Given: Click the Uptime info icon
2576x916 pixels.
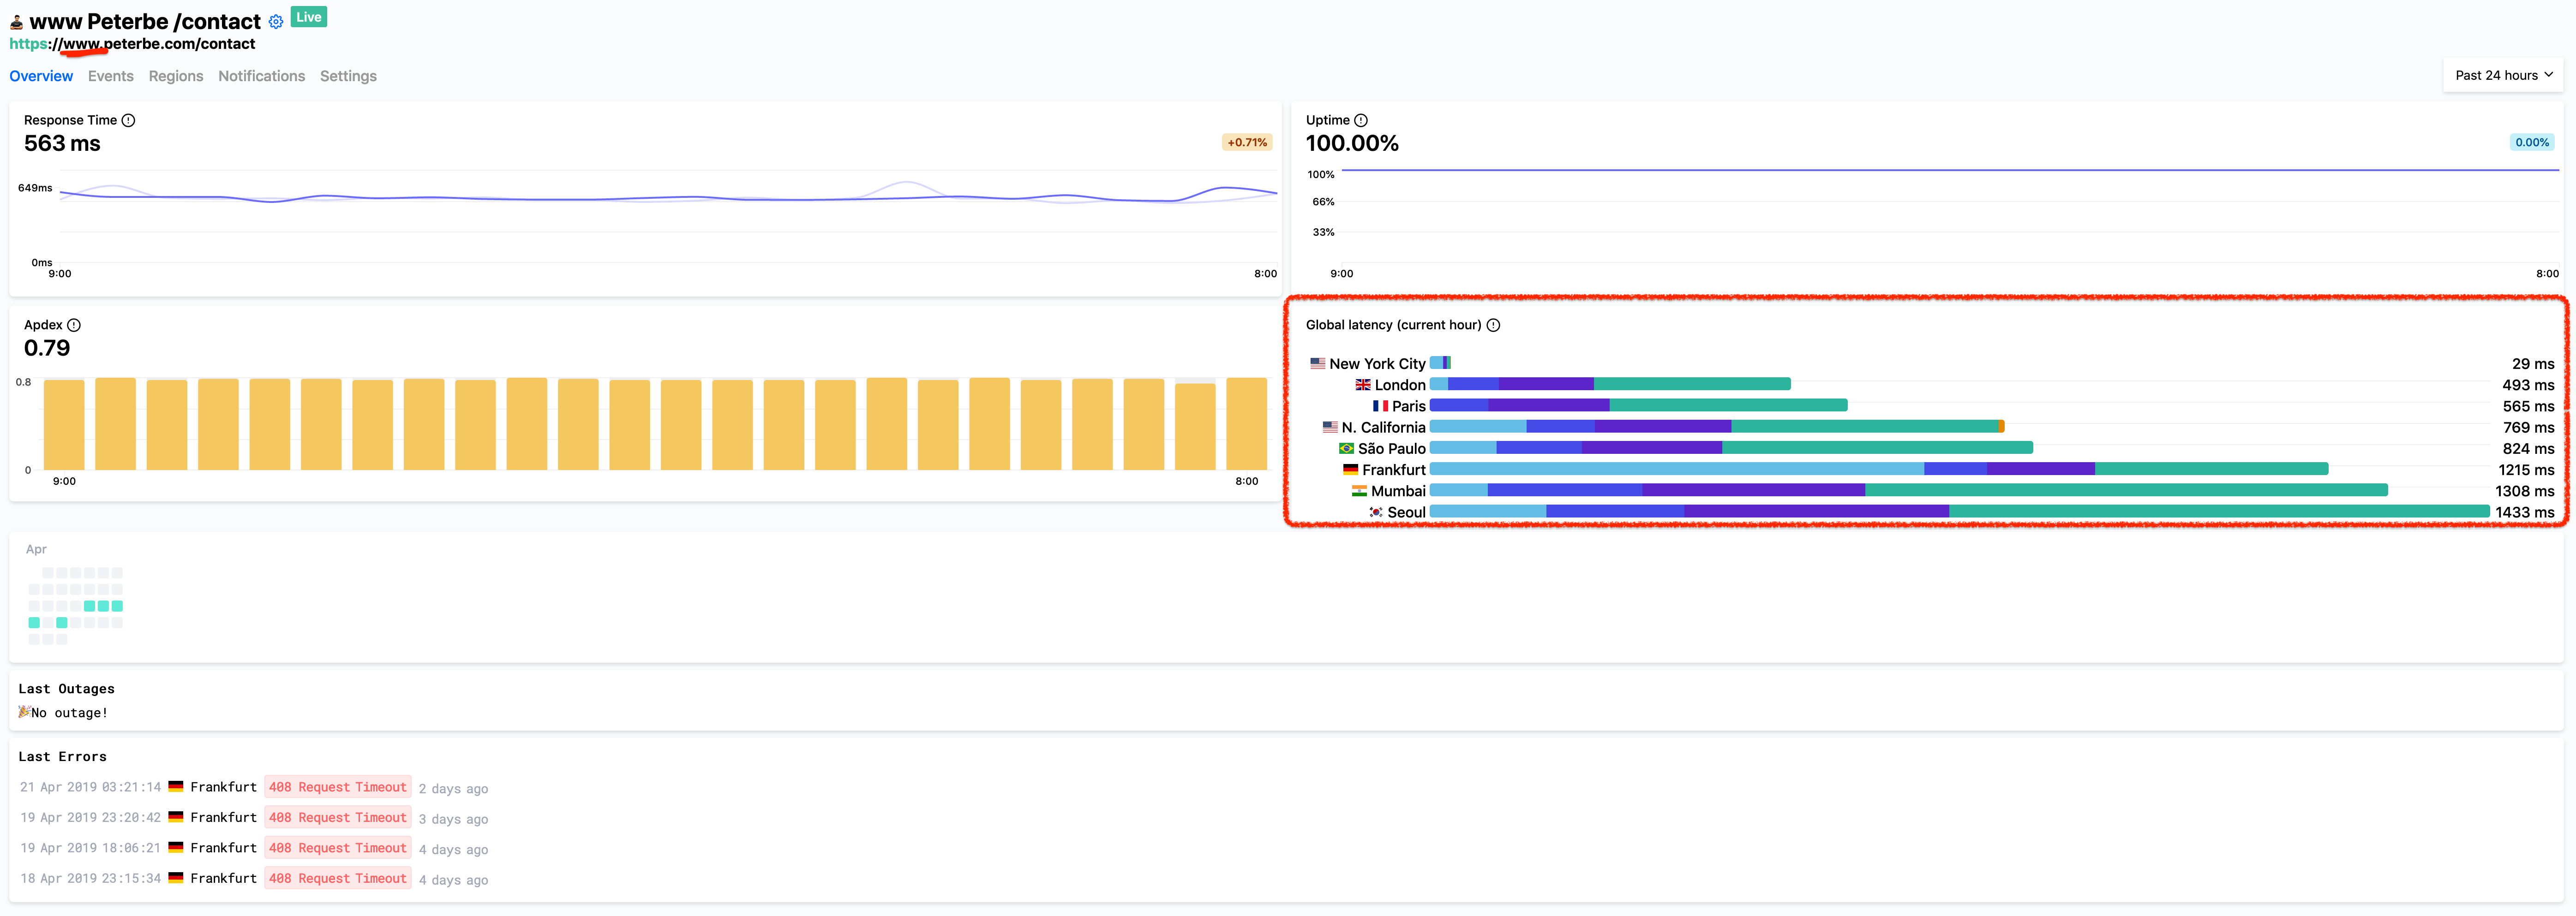Looking at the screenshot, I should (1360, 120).
